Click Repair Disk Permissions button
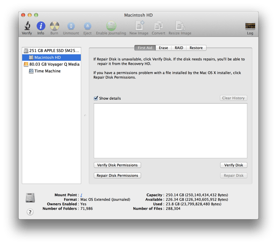Image resolution: width=277 pixels, height=245 pixels. (117, 175)
